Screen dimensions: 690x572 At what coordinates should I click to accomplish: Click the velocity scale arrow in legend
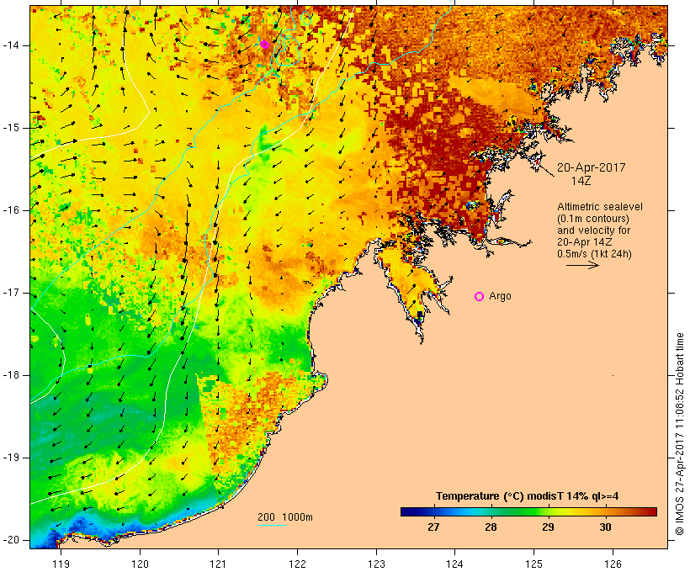[582, 265]
